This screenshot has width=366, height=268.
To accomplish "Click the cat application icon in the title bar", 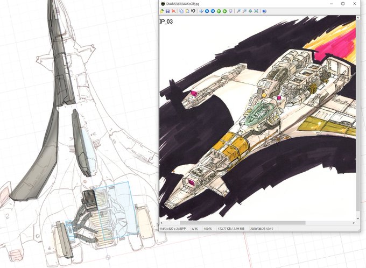I will pos(163,4).
